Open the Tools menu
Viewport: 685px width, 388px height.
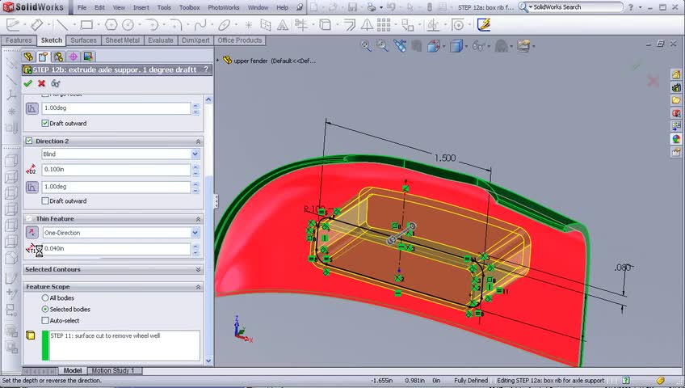164,7
